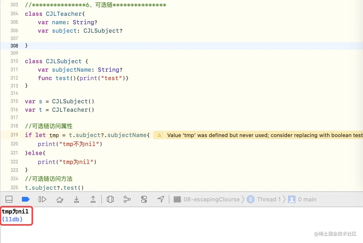Screen dimensions: 363x243
Task: Click the stack frame person icon
Action: pos(292,199)
